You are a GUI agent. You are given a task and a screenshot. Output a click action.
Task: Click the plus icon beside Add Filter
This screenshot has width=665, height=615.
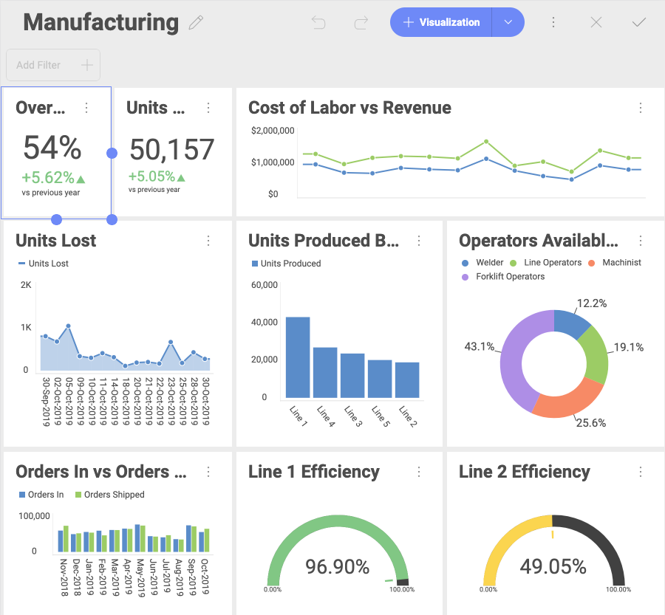(86, 65)
